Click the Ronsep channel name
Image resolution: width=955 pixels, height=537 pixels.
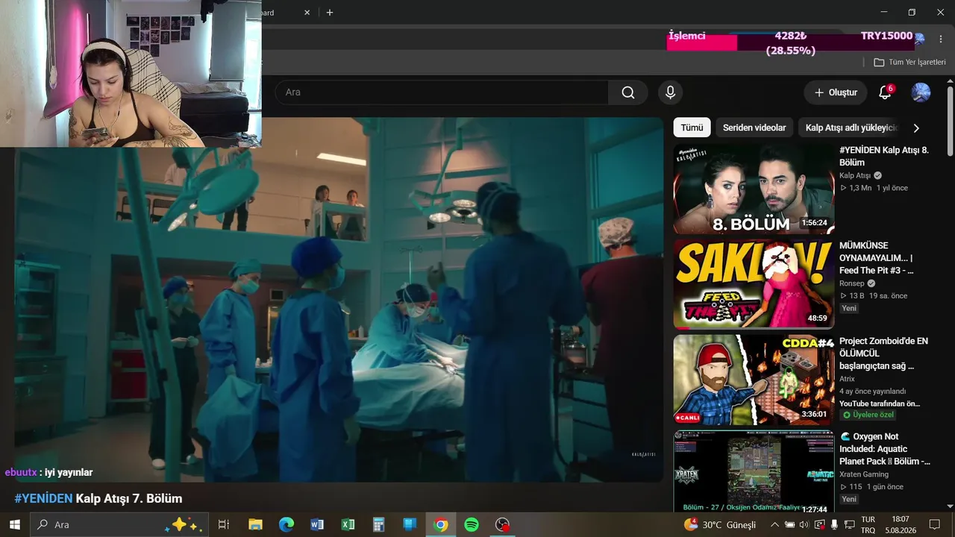coord(852,283)
